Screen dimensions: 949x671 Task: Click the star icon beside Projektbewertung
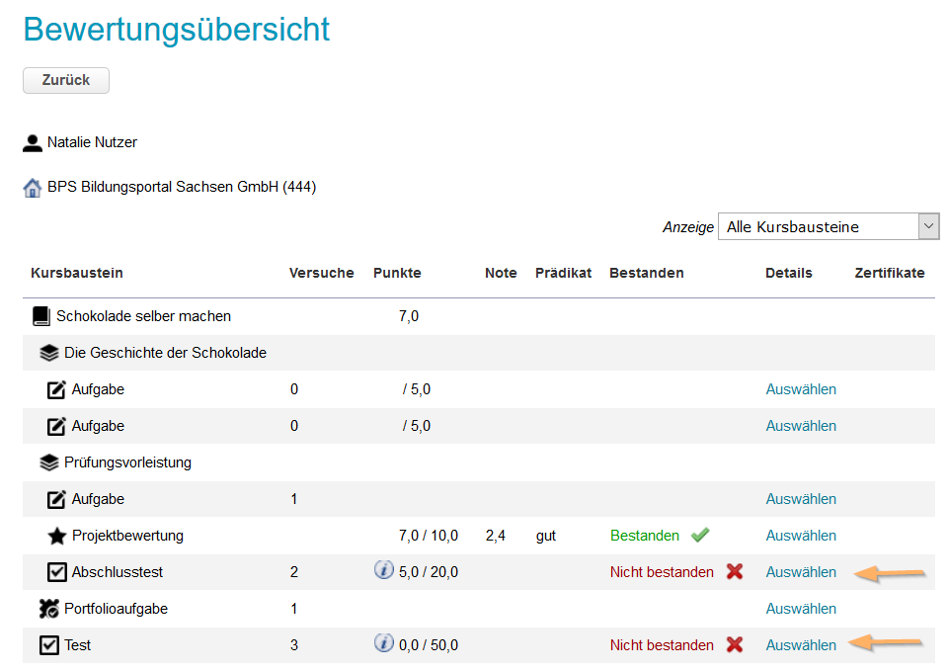click(x=57, y=535)
